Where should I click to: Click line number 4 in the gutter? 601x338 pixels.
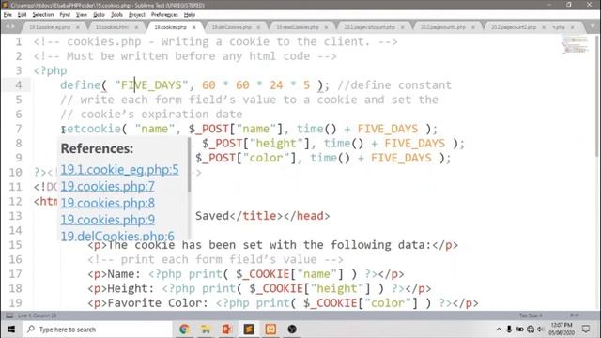tap(18, 85)
